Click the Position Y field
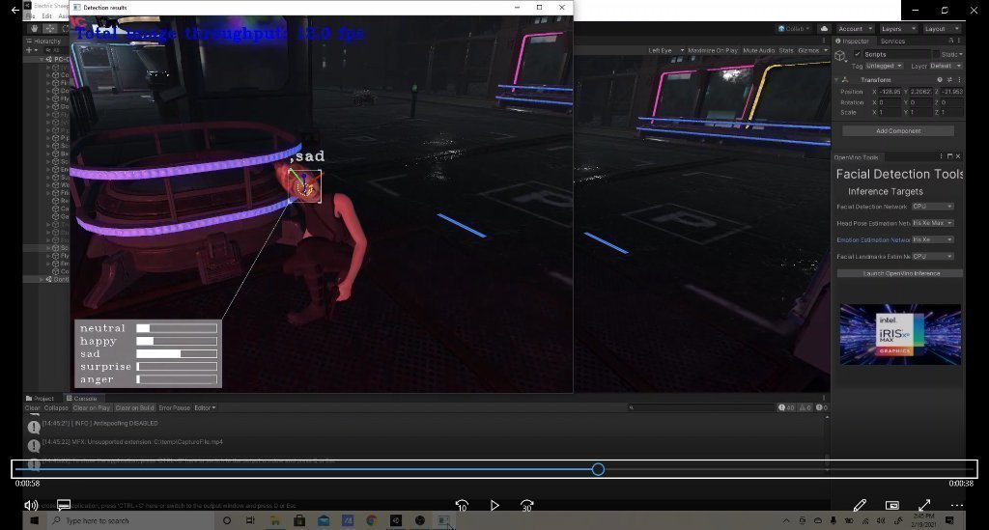The width and height of the screenshot is (989, 530). tap(920, 92)
